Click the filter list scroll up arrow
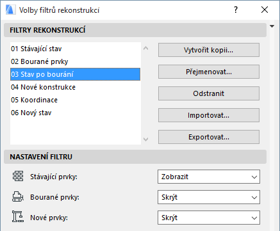Screen dimensions: 280x231 (146, 49)
